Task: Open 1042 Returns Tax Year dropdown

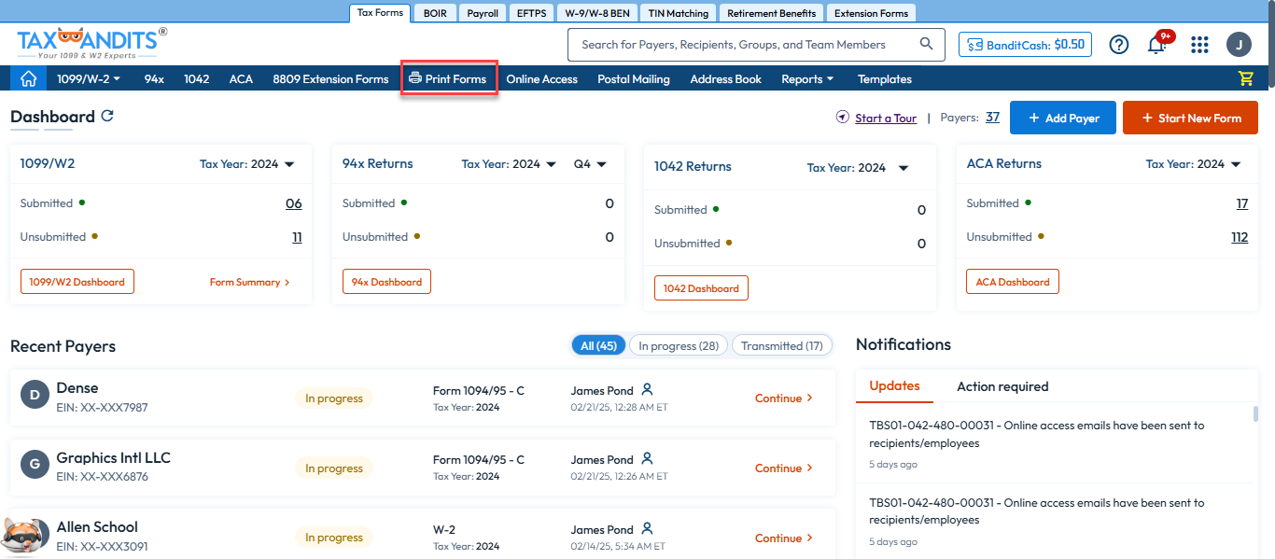Action: (858, 167)
